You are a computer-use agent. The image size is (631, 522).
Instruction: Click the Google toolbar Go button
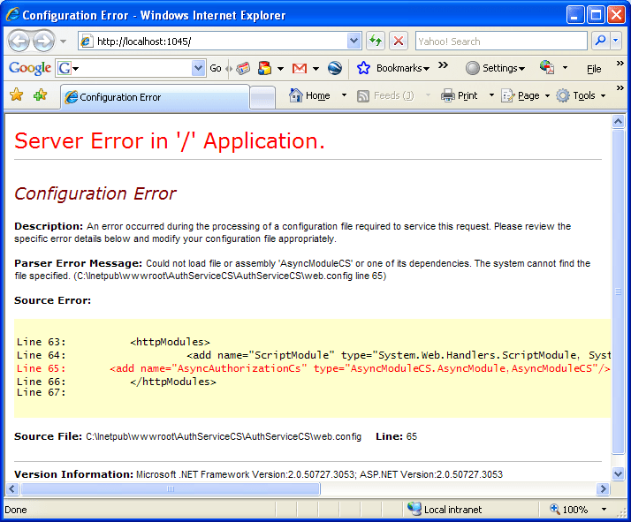tap(216, 68)
